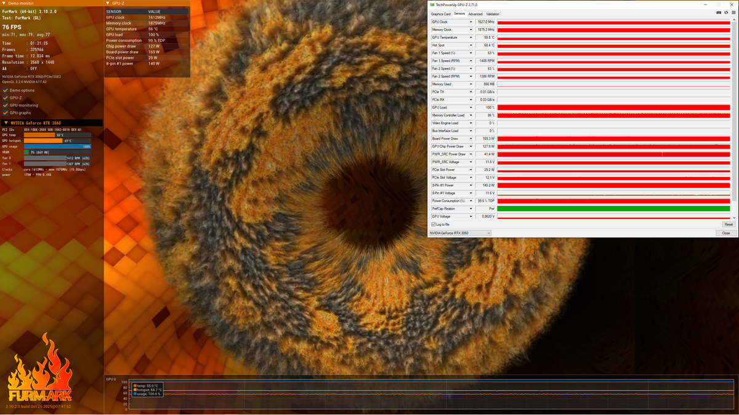Open the GPU Clock sensor dropdown
The image size is (739, 415).
pos(471,22)
